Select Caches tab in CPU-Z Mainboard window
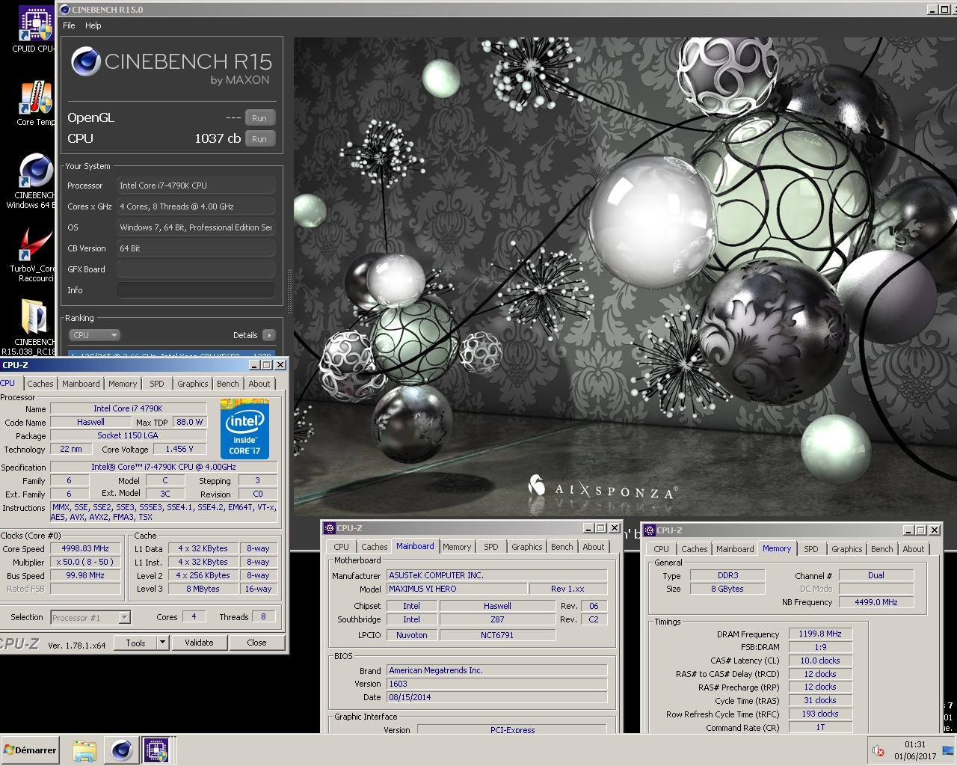This screenshot has height=766, width=957. pyautogui.click(x=375, y=547)
